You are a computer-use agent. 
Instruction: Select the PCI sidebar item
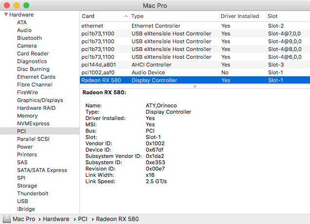pyautogui.click(x=40, y=131)
